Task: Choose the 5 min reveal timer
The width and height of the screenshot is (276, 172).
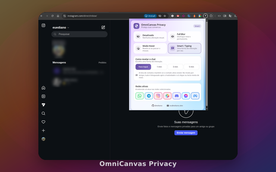Action: [191, 67]
